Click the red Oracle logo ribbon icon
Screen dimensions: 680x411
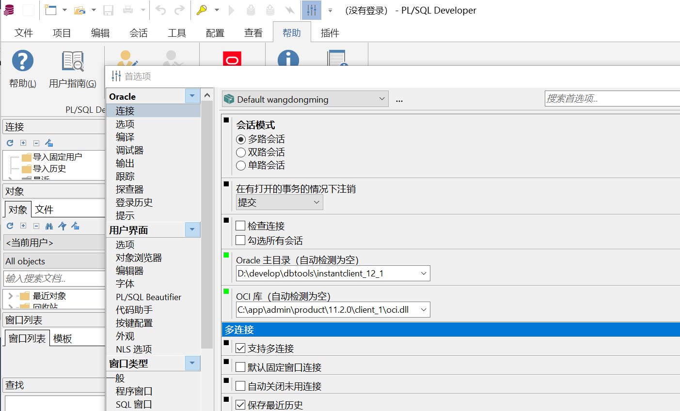(x=232, y=59)
